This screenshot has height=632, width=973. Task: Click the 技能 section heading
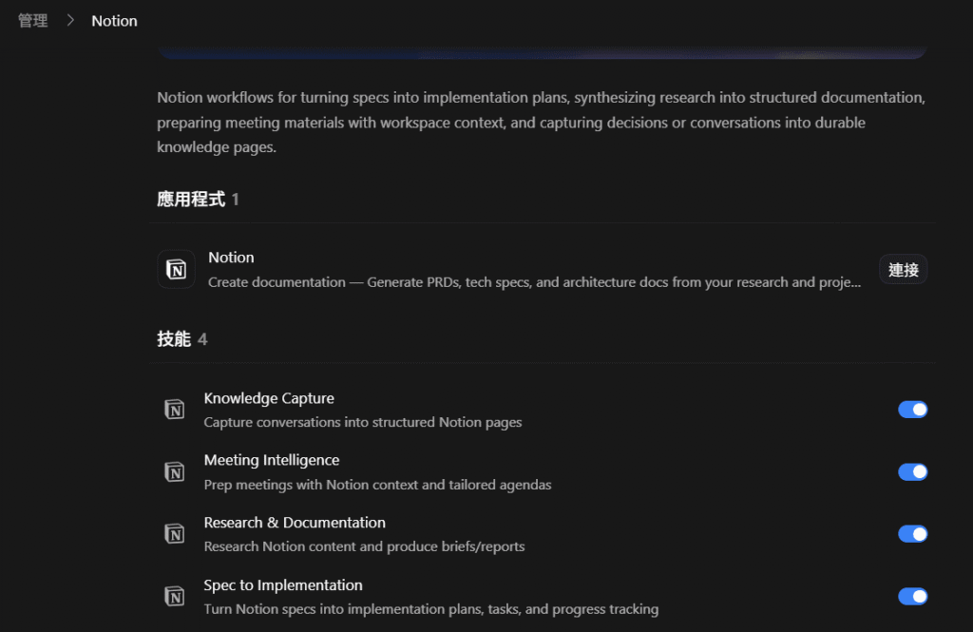pyautogui.click(x=174, y=339)
